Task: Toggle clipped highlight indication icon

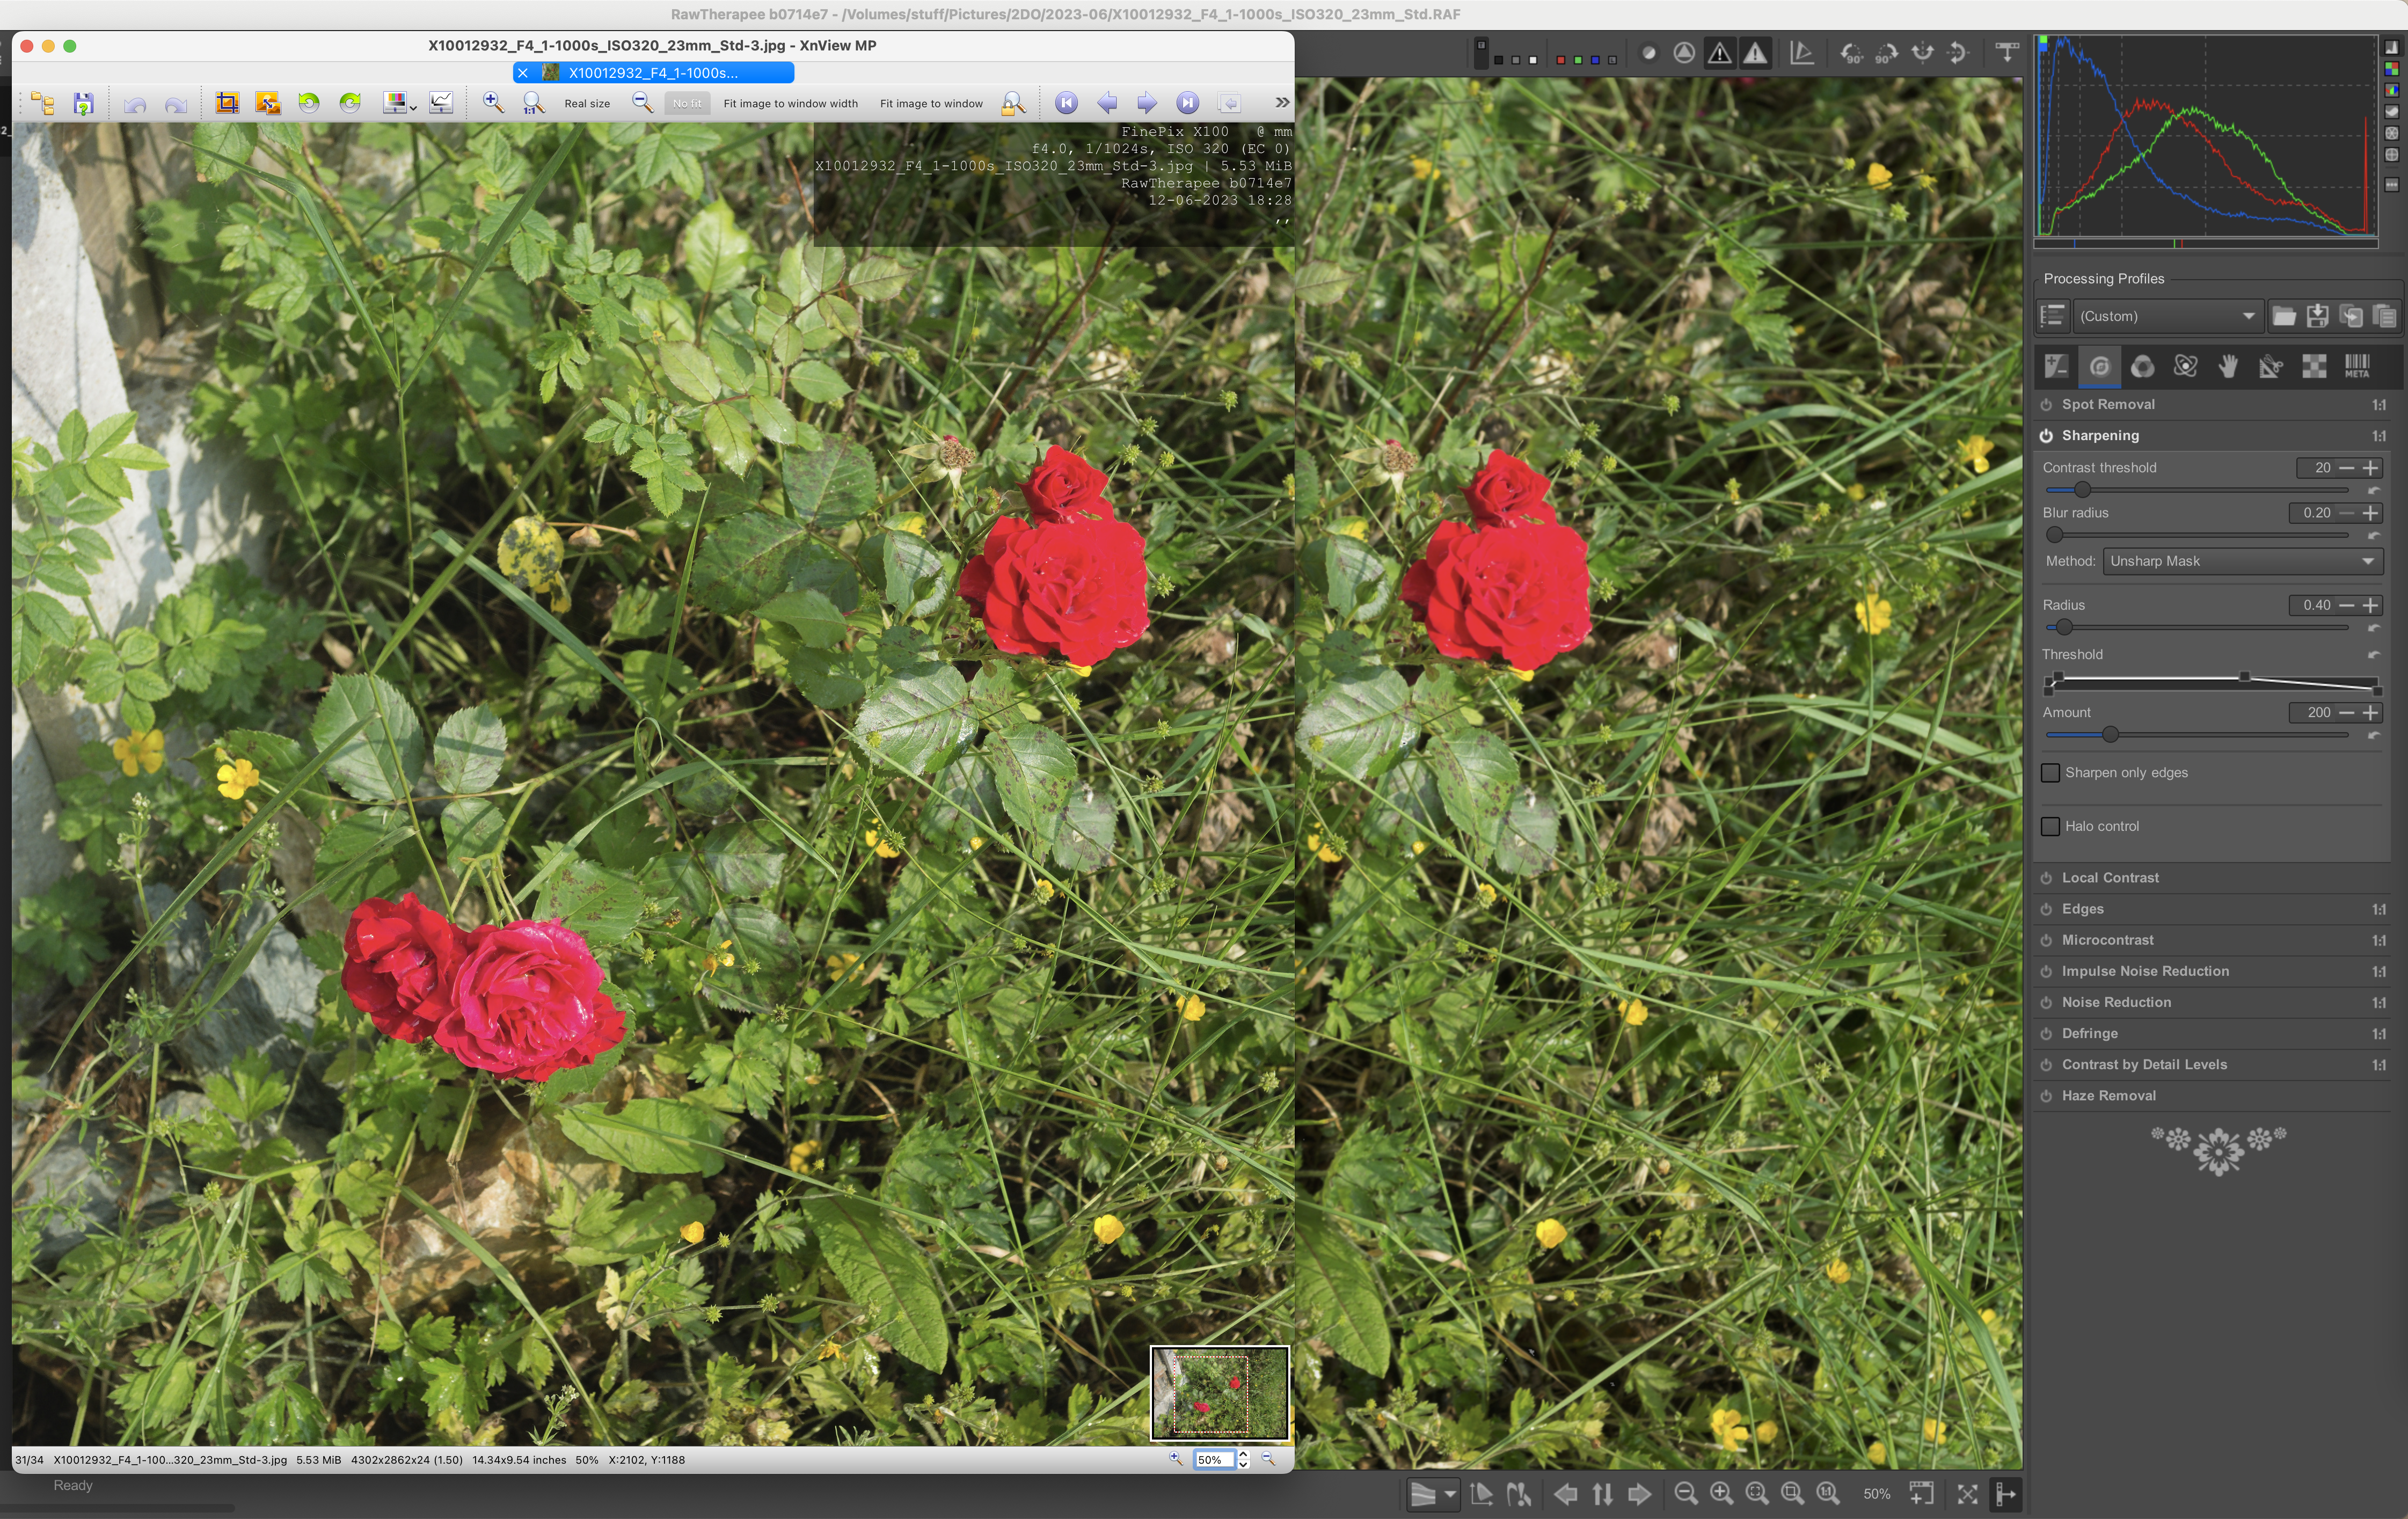Action: tap(1755, 53)
